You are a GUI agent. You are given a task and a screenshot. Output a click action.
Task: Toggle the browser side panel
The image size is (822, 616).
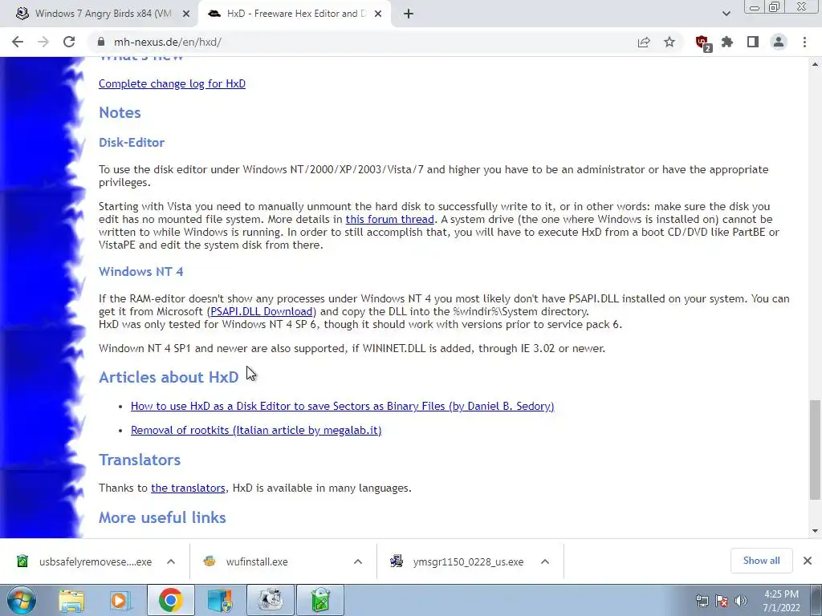753,42
